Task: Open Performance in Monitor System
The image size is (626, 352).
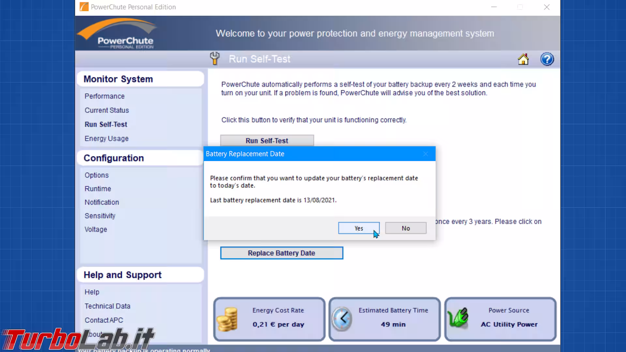Action: click(x=104, y=96)
